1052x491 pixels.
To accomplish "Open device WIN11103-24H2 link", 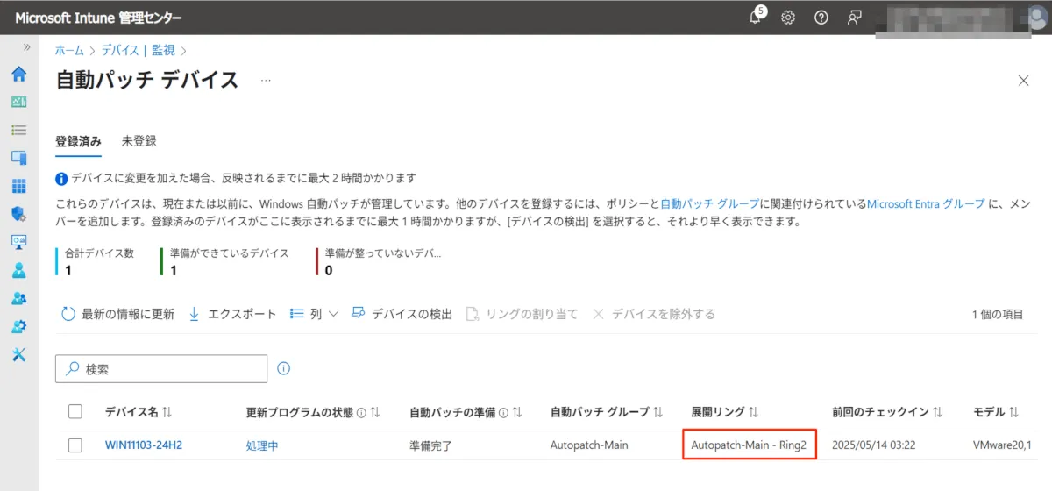I will 144,445.
